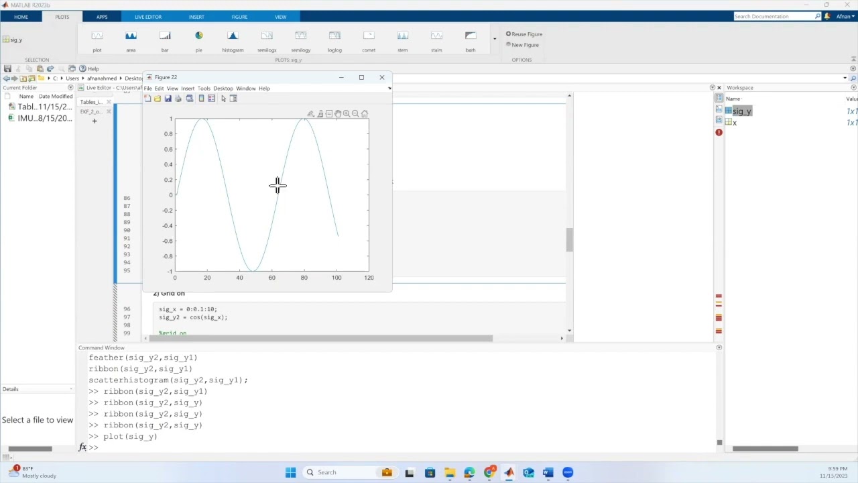Viewport: 858px width, 483px height.
Task: Choose the stairs plot icon
Action: [436, 36]
